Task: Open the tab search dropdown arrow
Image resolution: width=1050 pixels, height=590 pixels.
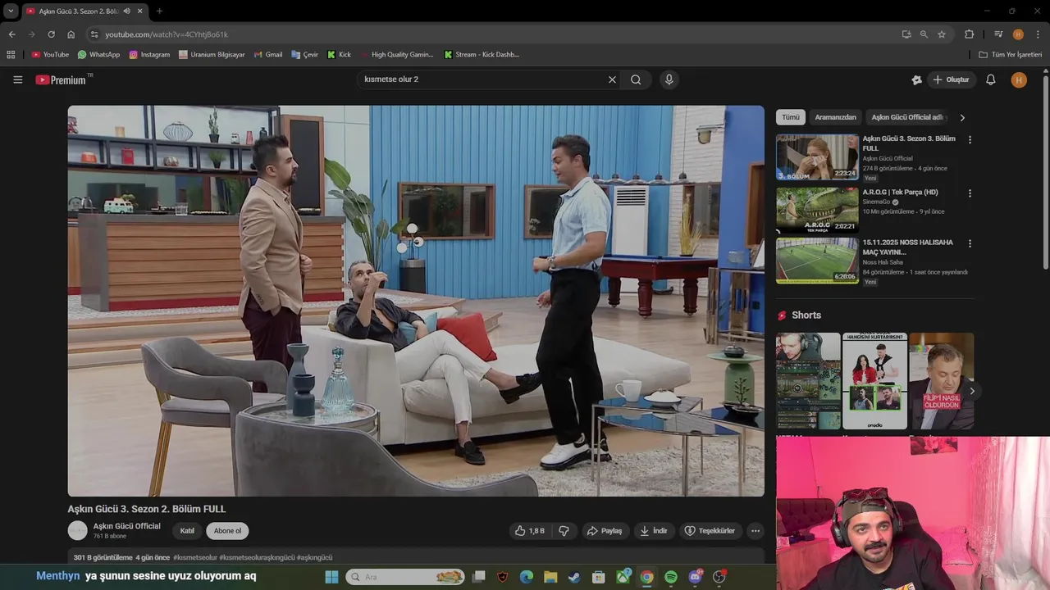Action: pyautogui.click(x=11, y=11)
